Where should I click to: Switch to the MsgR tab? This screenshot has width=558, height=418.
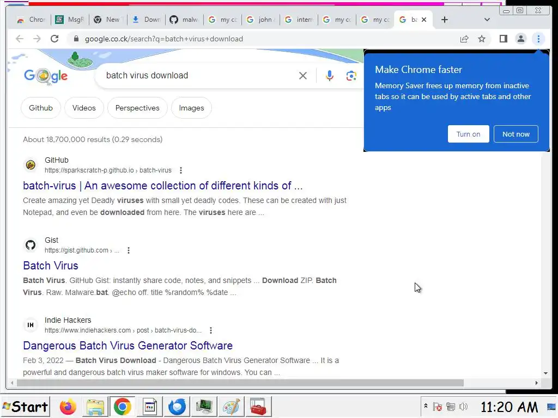[x=70, y=20]
